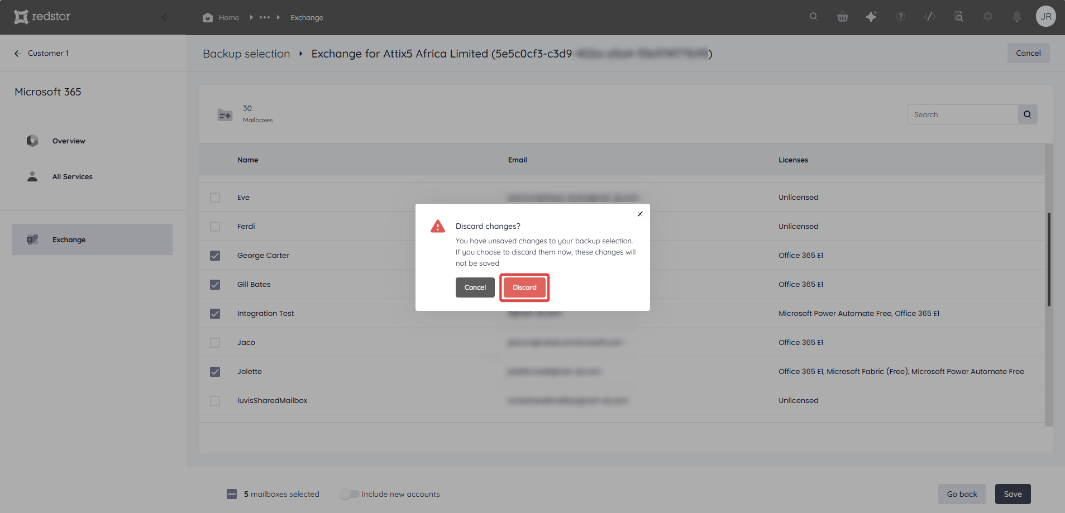Viewport: 1065px width, 513px height.
Task: Click the Backup selection breadcrumb heading
Action: click(x=246, y=54)
